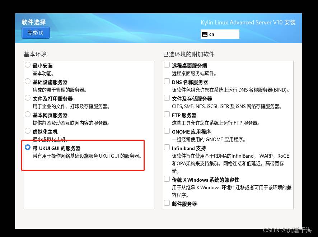Viewport: 318px width, 237px height.
Task: Click the keyboard layout icon next to cn
Action: pos(205,34)
